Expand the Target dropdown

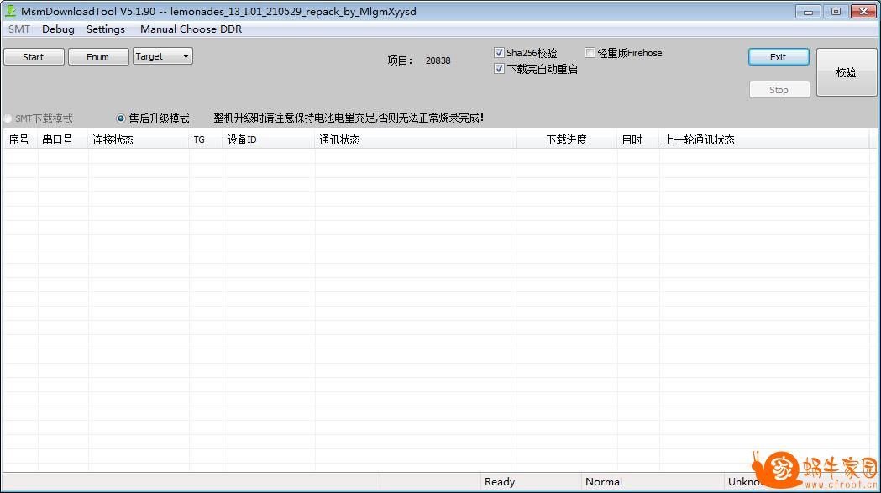(163, 56)
